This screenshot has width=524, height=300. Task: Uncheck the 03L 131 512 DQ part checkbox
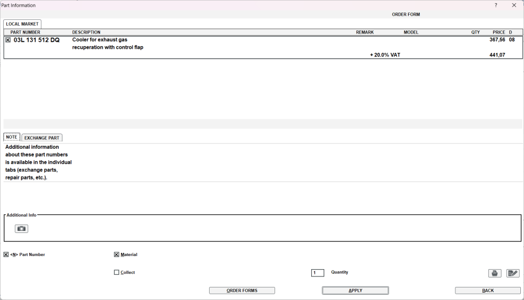pyautogui.click(x=8, y=40)
